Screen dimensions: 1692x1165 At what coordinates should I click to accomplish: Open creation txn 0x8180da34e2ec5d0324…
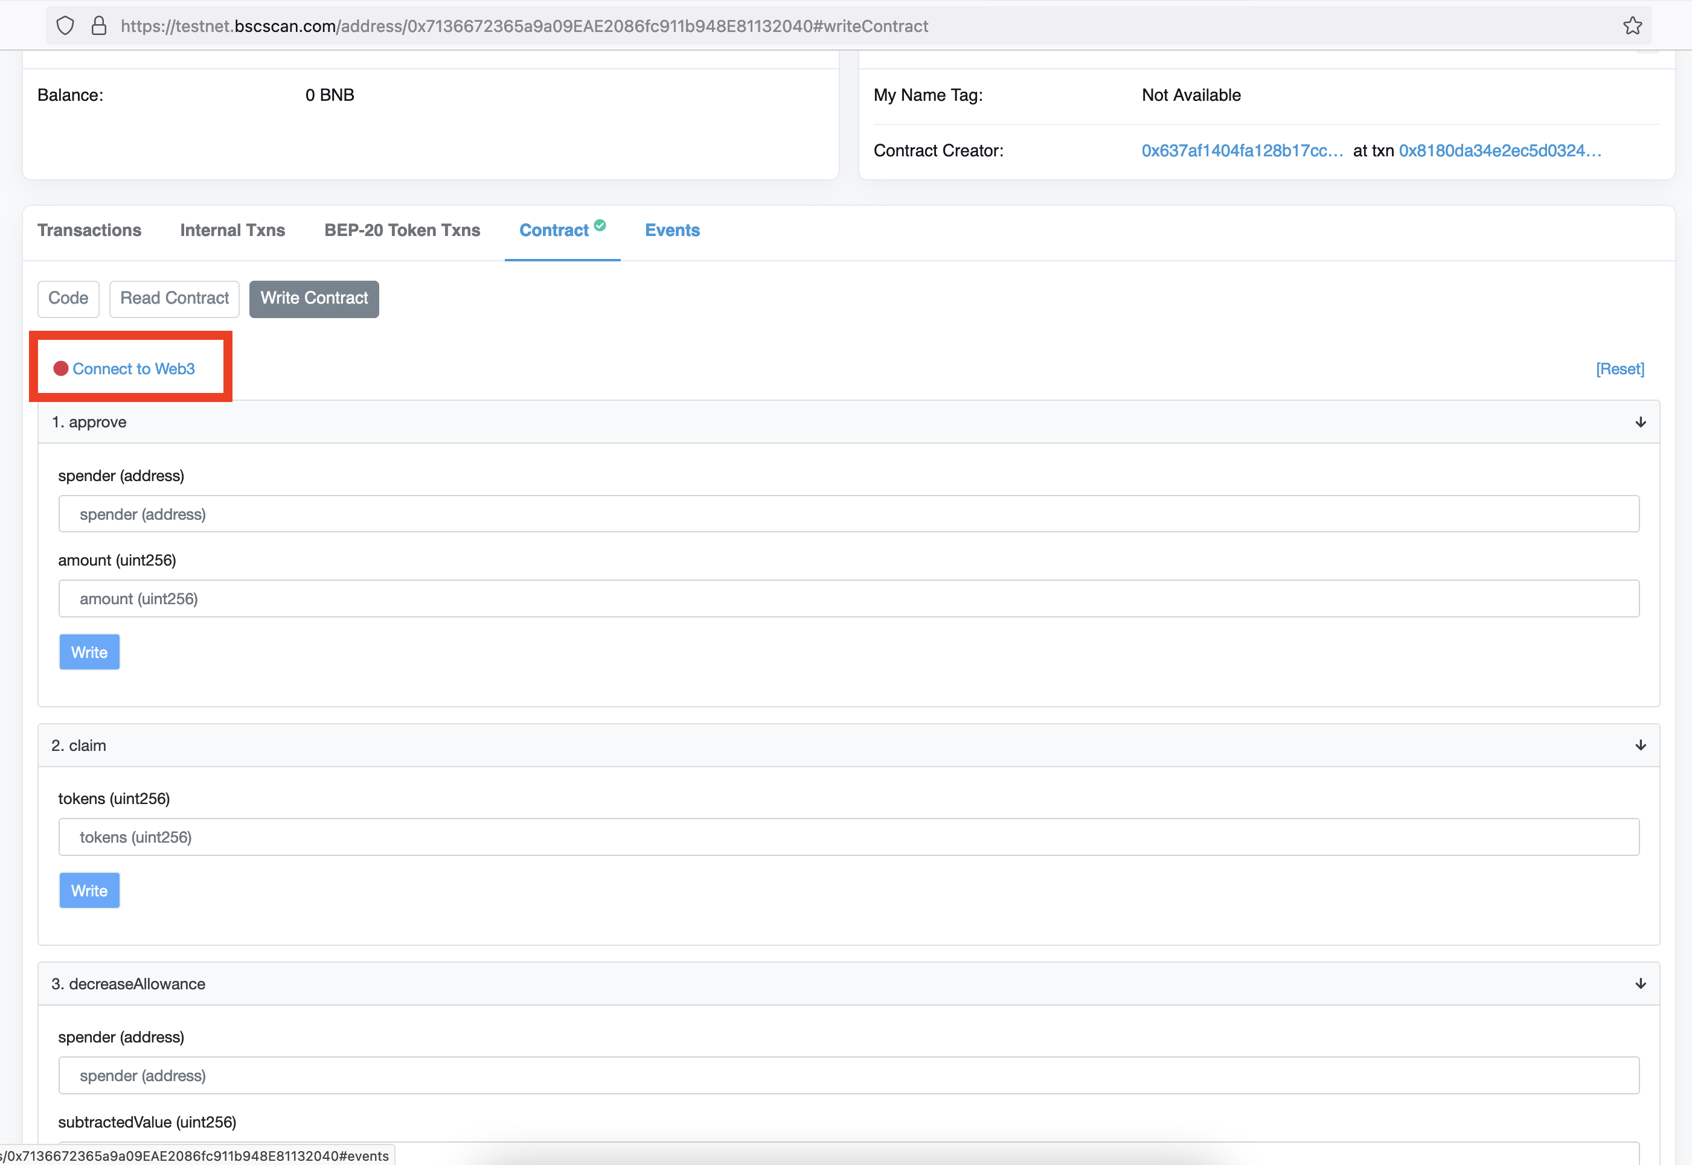tap(1500, 150)
